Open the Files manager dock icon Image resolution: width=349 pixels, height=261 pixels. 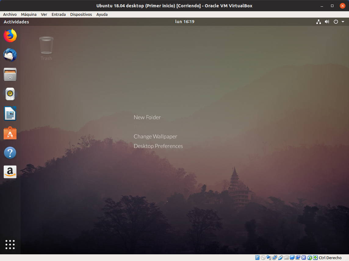tap(10, 75)
